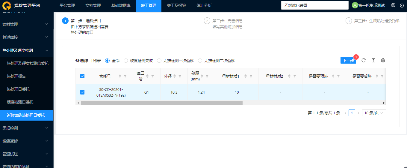
Task: Uncheck the row 50-CD-20201-01SA0S32-N(192) checkbox
Action: (82, 92)
